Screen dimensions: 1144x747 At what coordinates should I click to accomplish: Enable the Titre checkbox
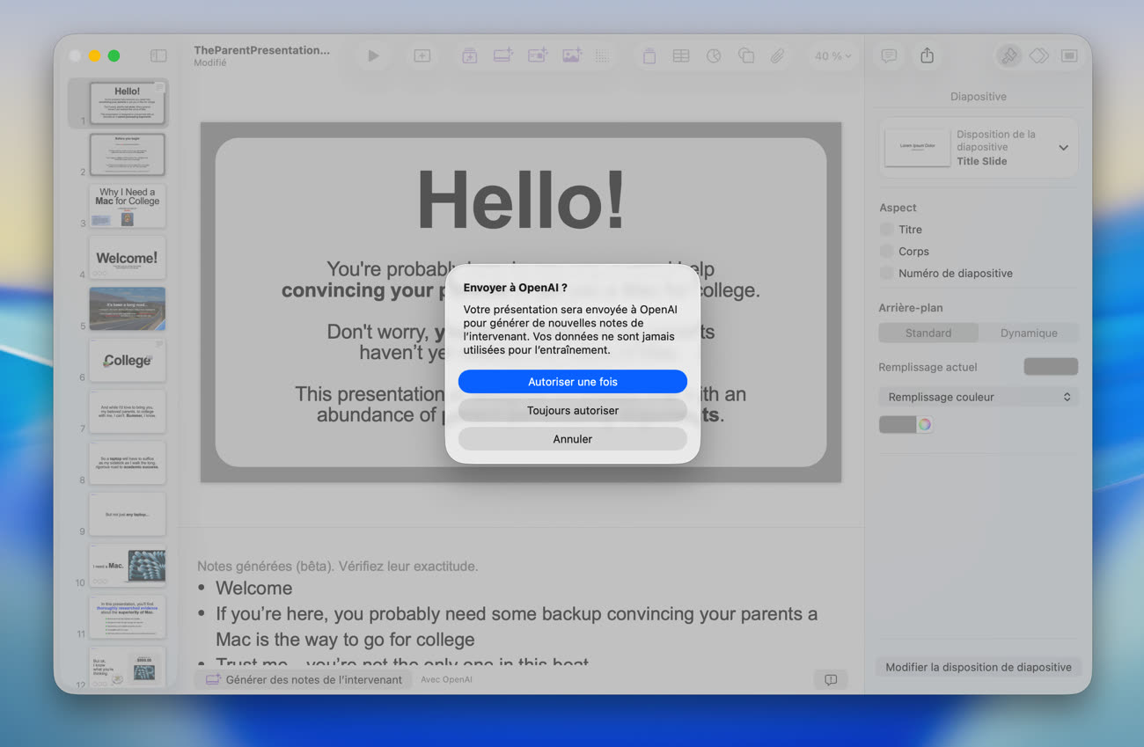pyautogui.click(x=886, y=230)
